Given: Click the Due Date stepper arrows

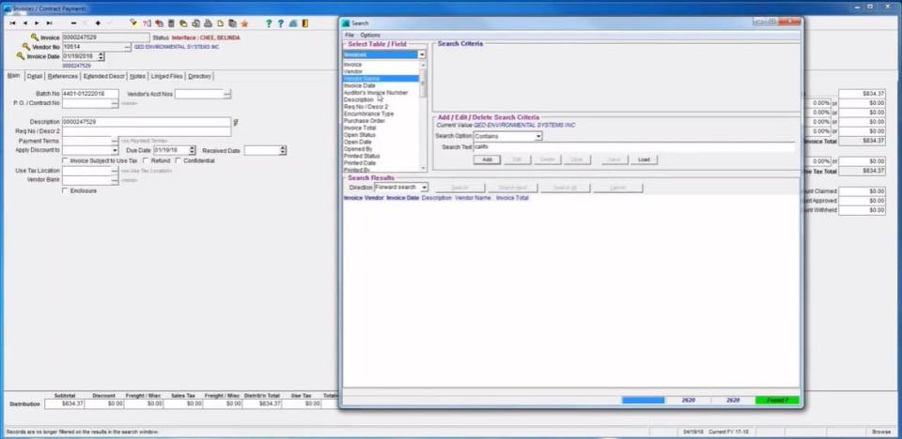Looking at the screenshot, I should (x=192, y=150).
